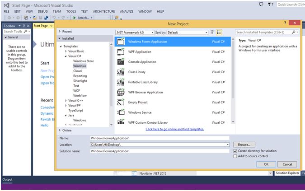Click the Open File toolbar icon

[35, 18]
